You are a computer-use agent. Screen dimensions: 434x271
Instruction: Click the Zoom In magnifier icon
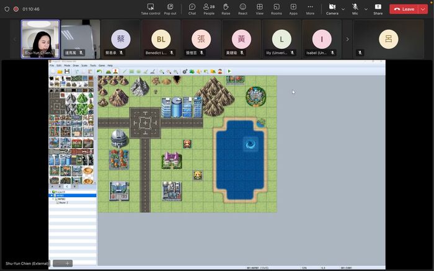162,71
